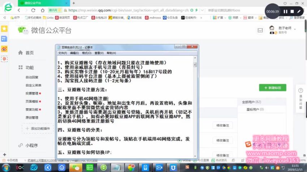Click Notepad line '三、豆瓣账号注册方法：'
Image resolution: width=307 pixels, height=172 pixels.
(82, 90)
